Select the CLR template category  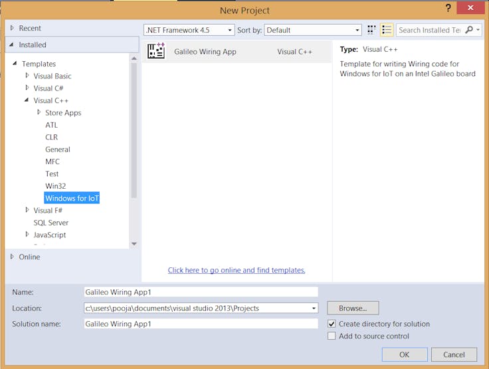(51, 137)
